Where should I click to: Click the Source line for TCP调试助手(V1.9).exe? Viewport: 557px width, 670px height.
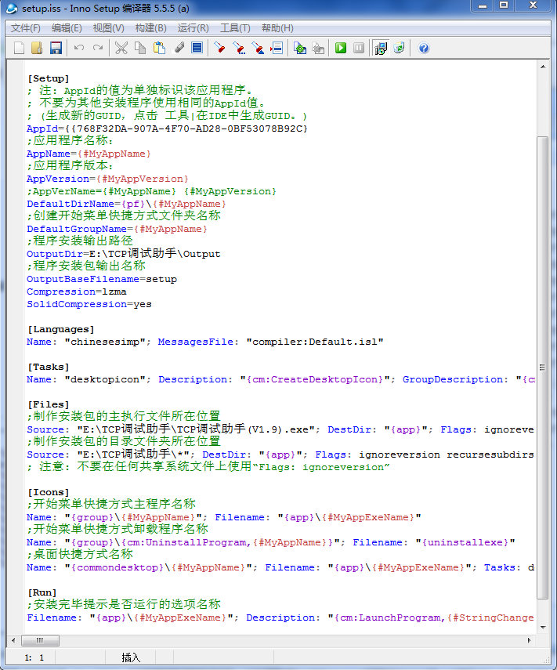pyautogui.click(x=280, y=429)
